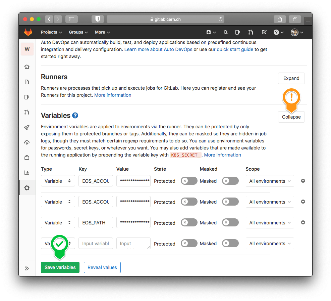The height and width of the screenshot is (301, 331).
Task: Click the Input variable key field
Action: (x=96, y=243)
